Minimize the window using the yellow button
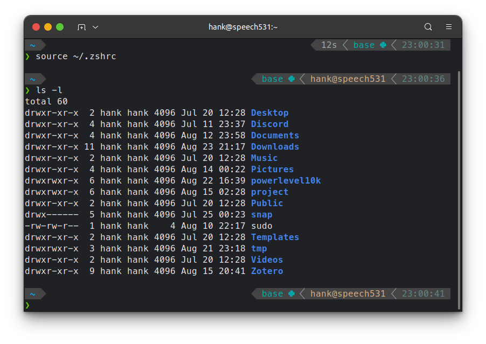486x344 pixels. 48,27
